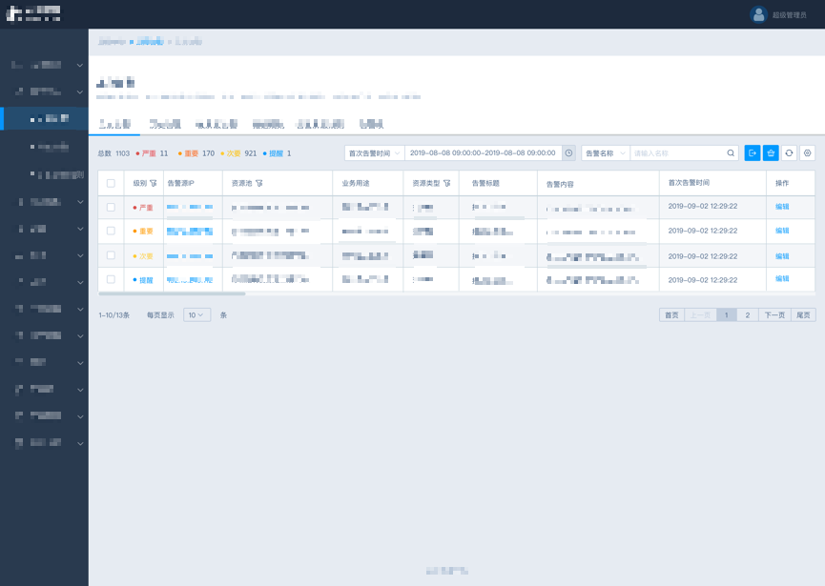Click the blue basket icon button
Image resolution: width=825 pixels, height=586 pixels.
pyautogui.click(x=771, y=153)
